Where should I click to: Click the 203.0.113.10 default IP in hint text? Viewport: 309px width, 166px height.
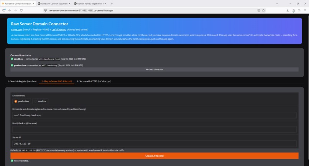(28, 150)
